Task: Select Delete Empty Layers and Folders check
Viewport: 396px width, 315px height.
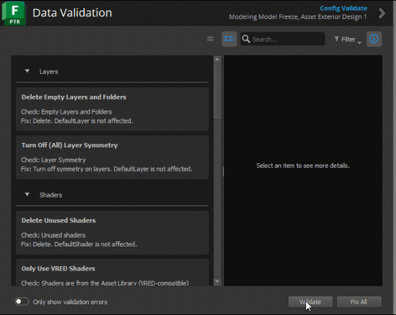Action: click(112, 109)
